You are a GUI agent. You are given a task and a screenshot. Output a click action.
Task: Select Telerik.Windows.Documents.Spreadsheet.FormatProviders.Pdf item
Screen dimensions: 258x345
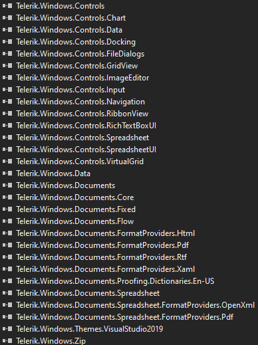tap(125, 317)
